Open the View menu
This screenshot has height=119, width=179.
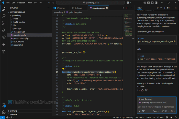[x=30, y=3]
